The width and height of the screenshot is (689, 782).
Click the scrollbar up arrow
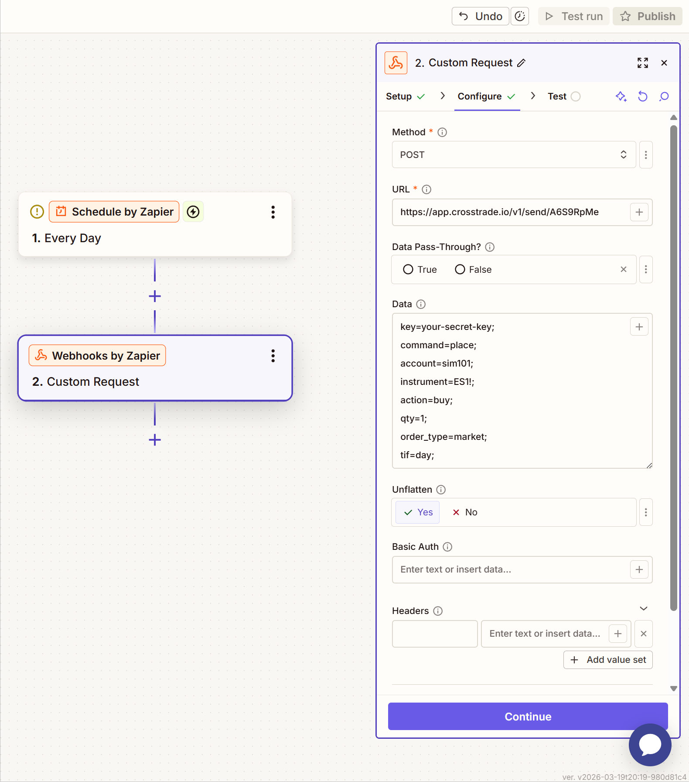pyautogui.click(x=674, y=117)
